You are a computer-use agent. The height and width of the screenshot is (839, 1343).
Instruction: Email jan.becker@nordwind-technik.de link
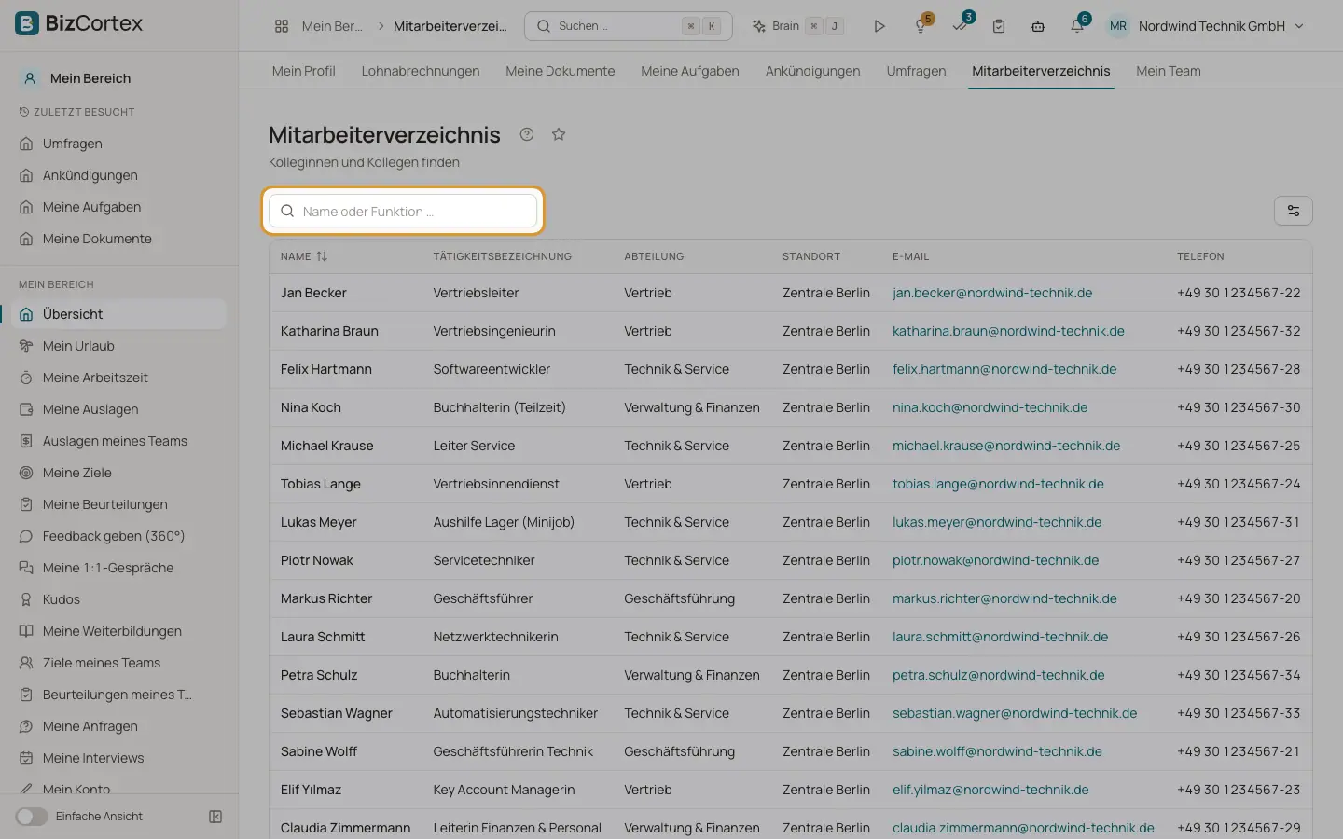click(992, 293)
